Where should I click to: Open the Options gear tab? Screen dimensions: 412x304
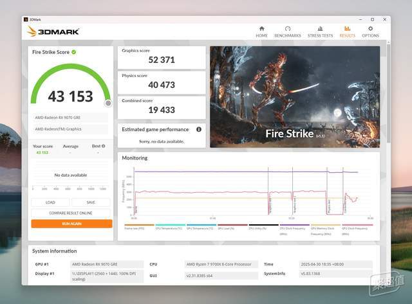pos(370,32)
